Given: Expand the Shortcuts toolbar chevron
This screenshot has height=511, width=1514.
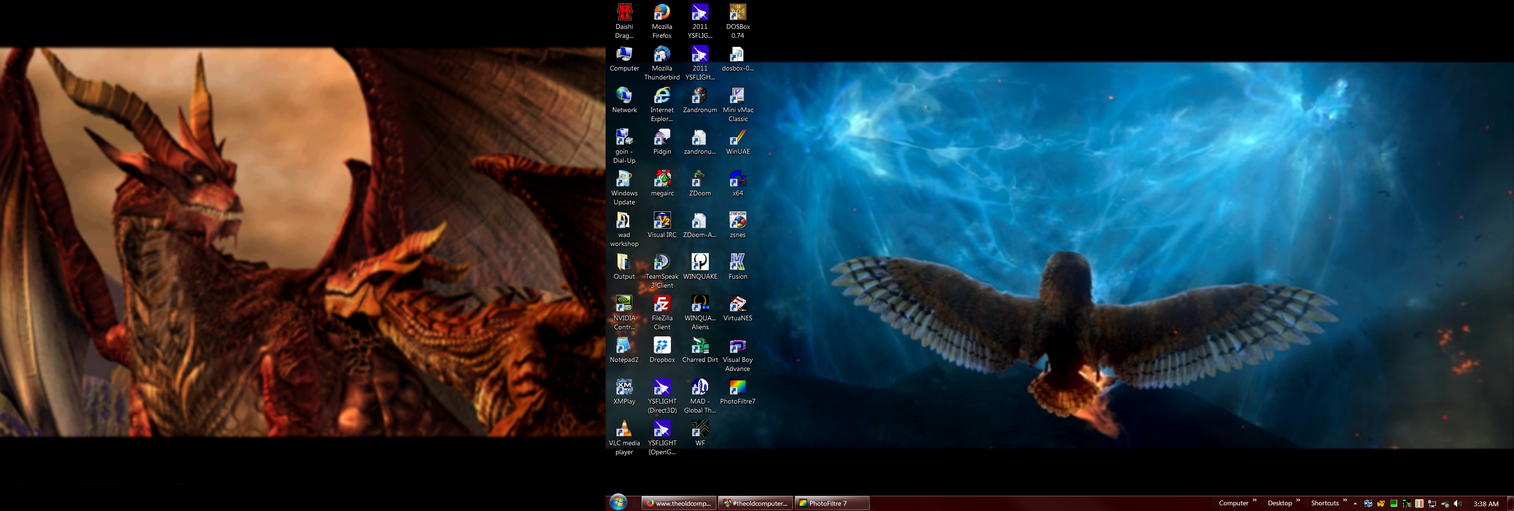Looking at the screenshot, I should 1345,501.
